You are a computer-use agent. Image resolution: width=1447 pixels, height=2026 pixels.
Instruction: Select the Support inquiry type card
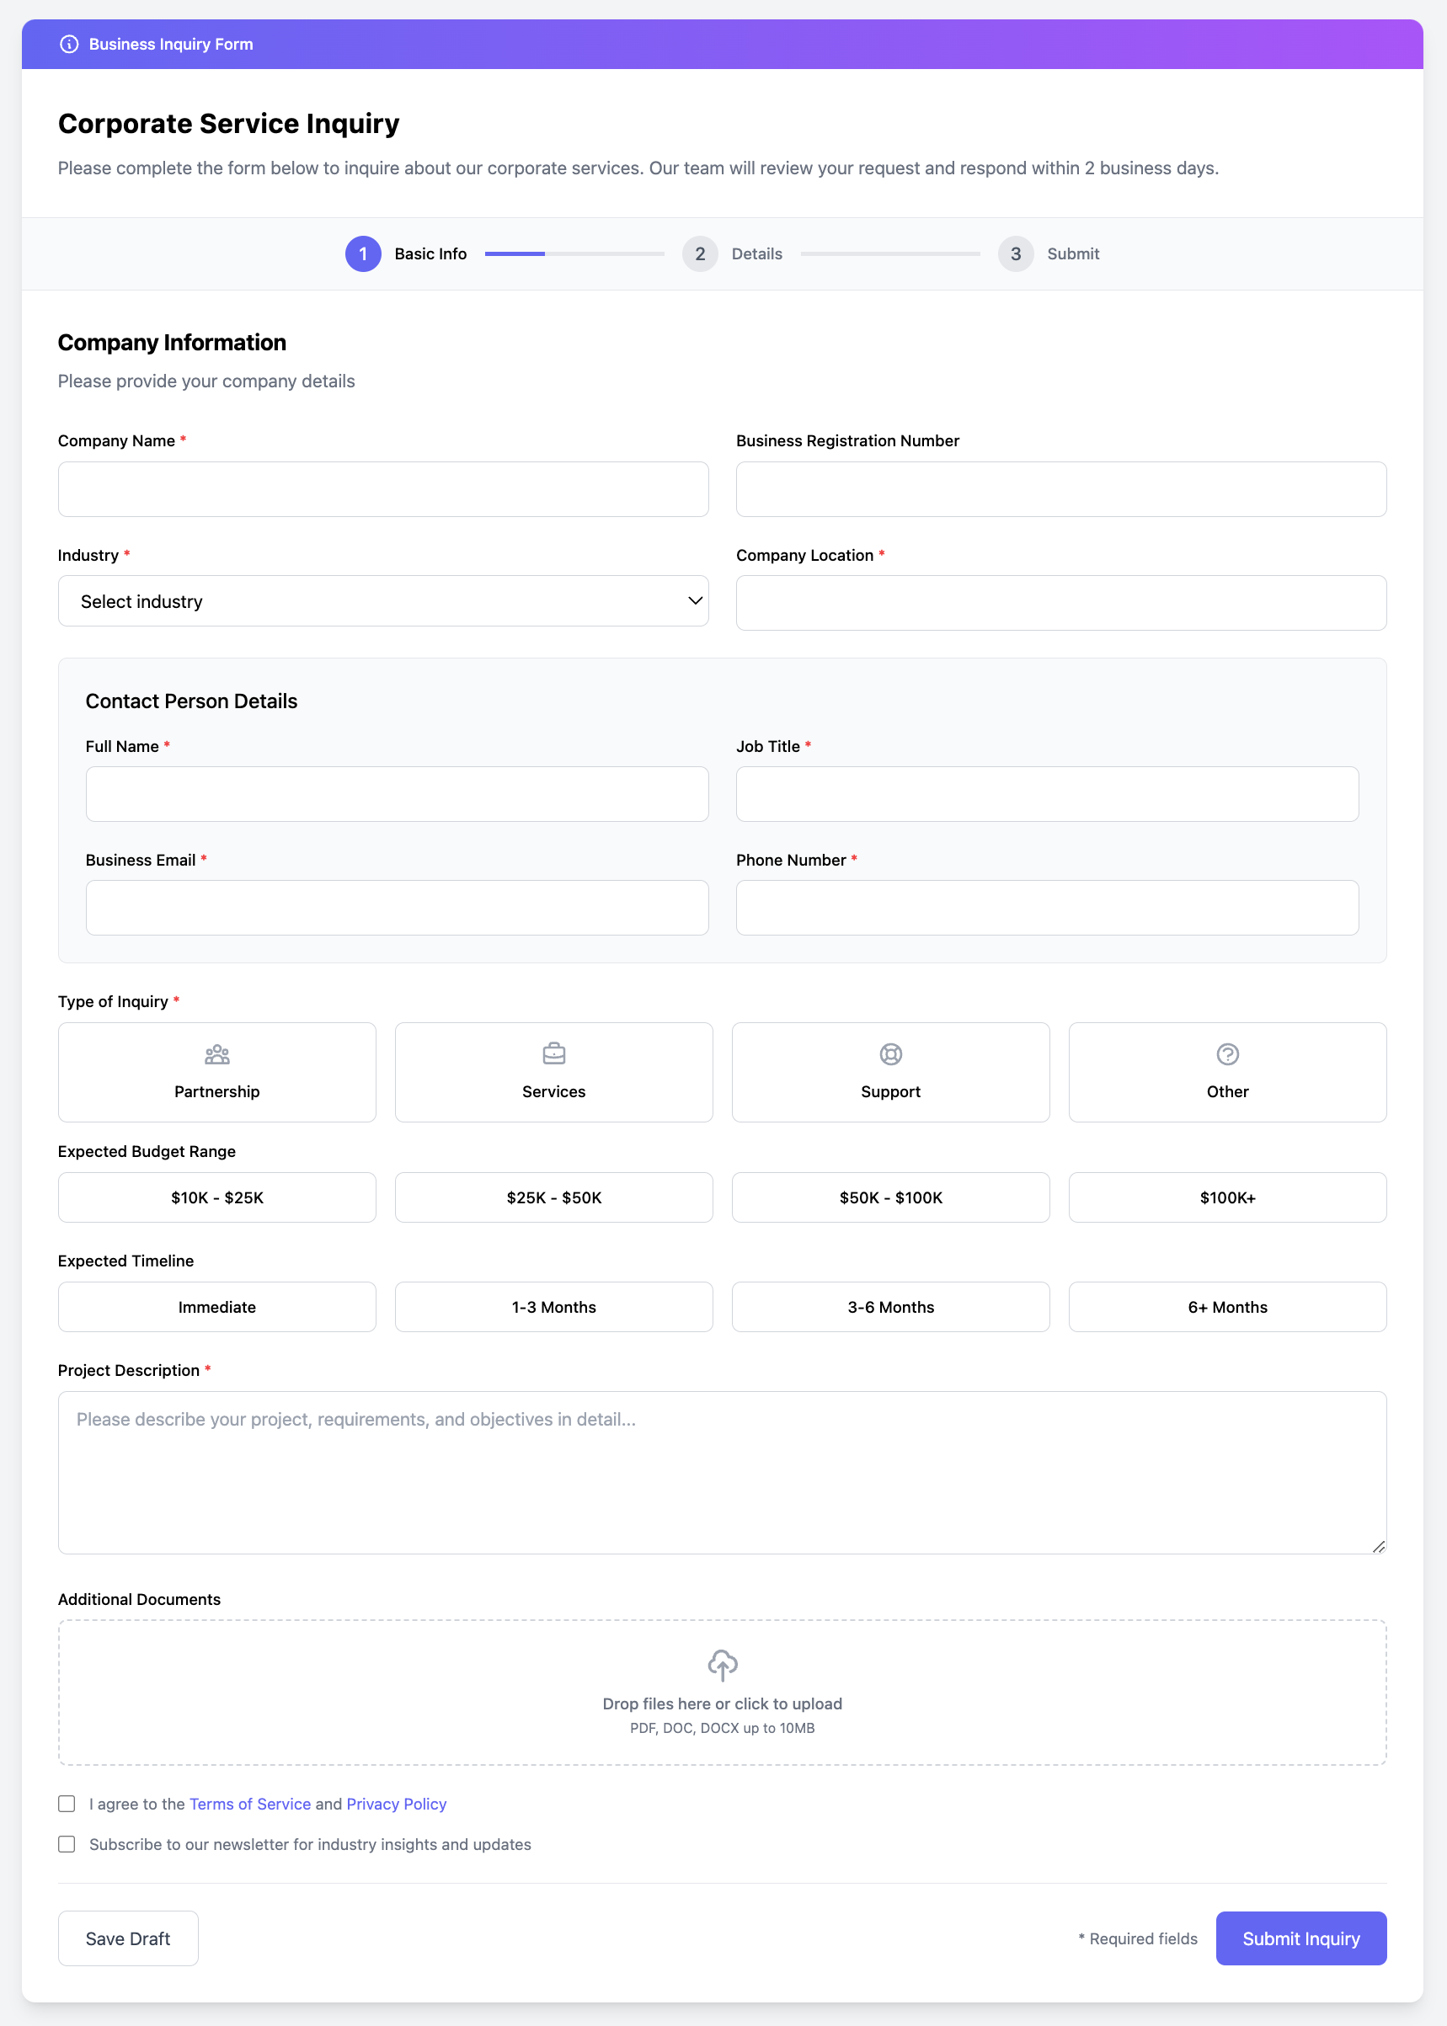(890, 1072)
